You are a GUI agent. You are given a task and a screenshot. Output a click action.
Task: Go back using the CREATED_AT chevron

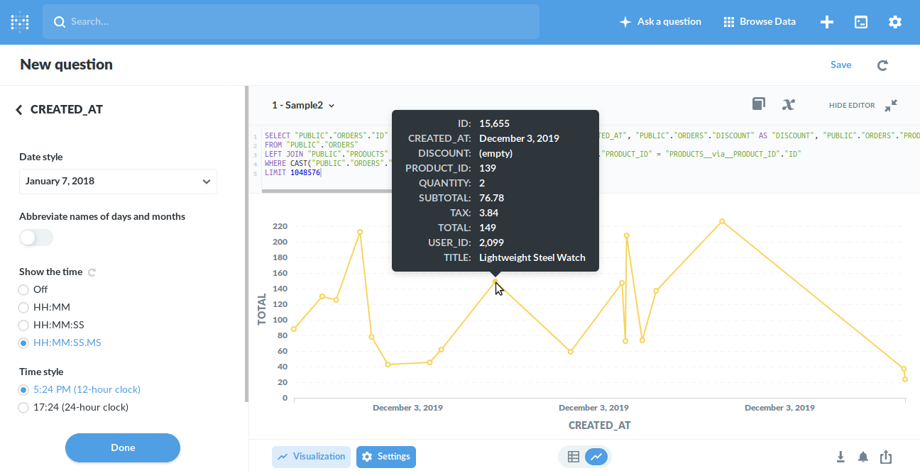click(18, 108)
